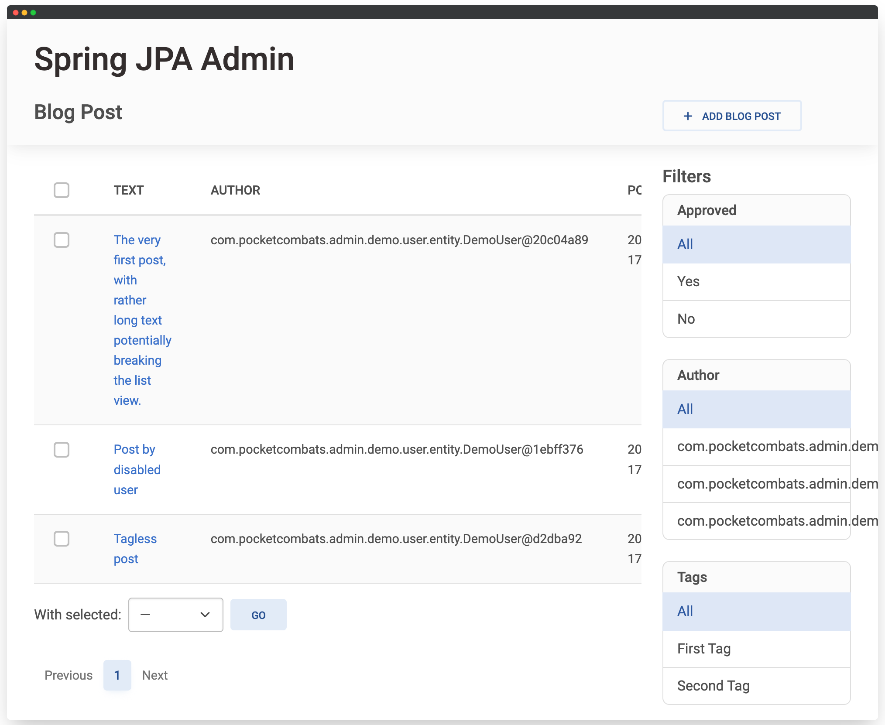The width and height of the screenshot is (885, 725).
Task: Select 'All' under Tags filter
Action: click(x=756, y=611)
